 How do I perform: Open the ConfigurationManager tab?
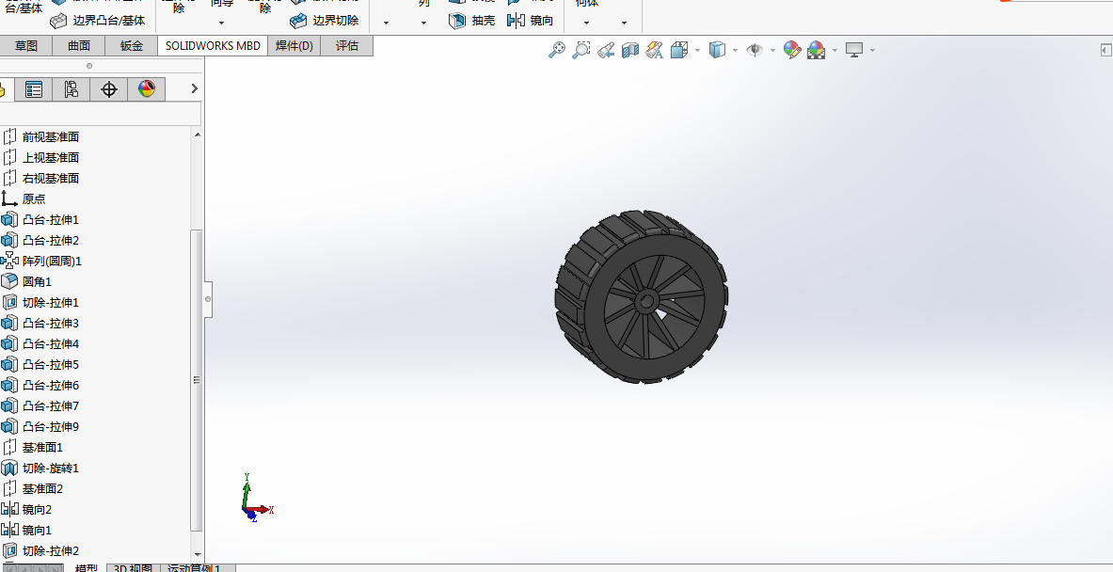point(71,89)
